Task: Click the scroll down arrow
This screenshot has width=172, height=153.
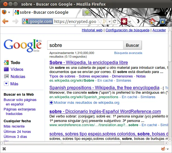Action: coord(170,139)
